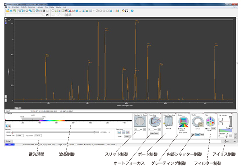This screenshot has width=241, height=167.
Task: Collapse the Focus Mirror panel
Action: pyautogui.click(x=161, y=114)
